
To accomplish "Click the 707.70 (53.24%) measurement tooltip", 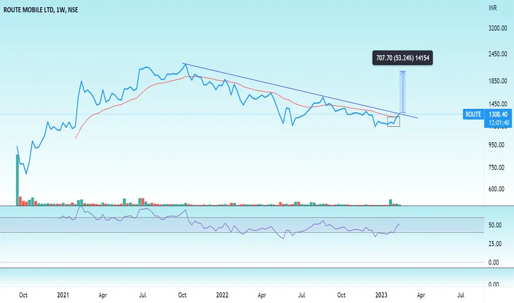I will pyautogui.click(x=403, y=58).
